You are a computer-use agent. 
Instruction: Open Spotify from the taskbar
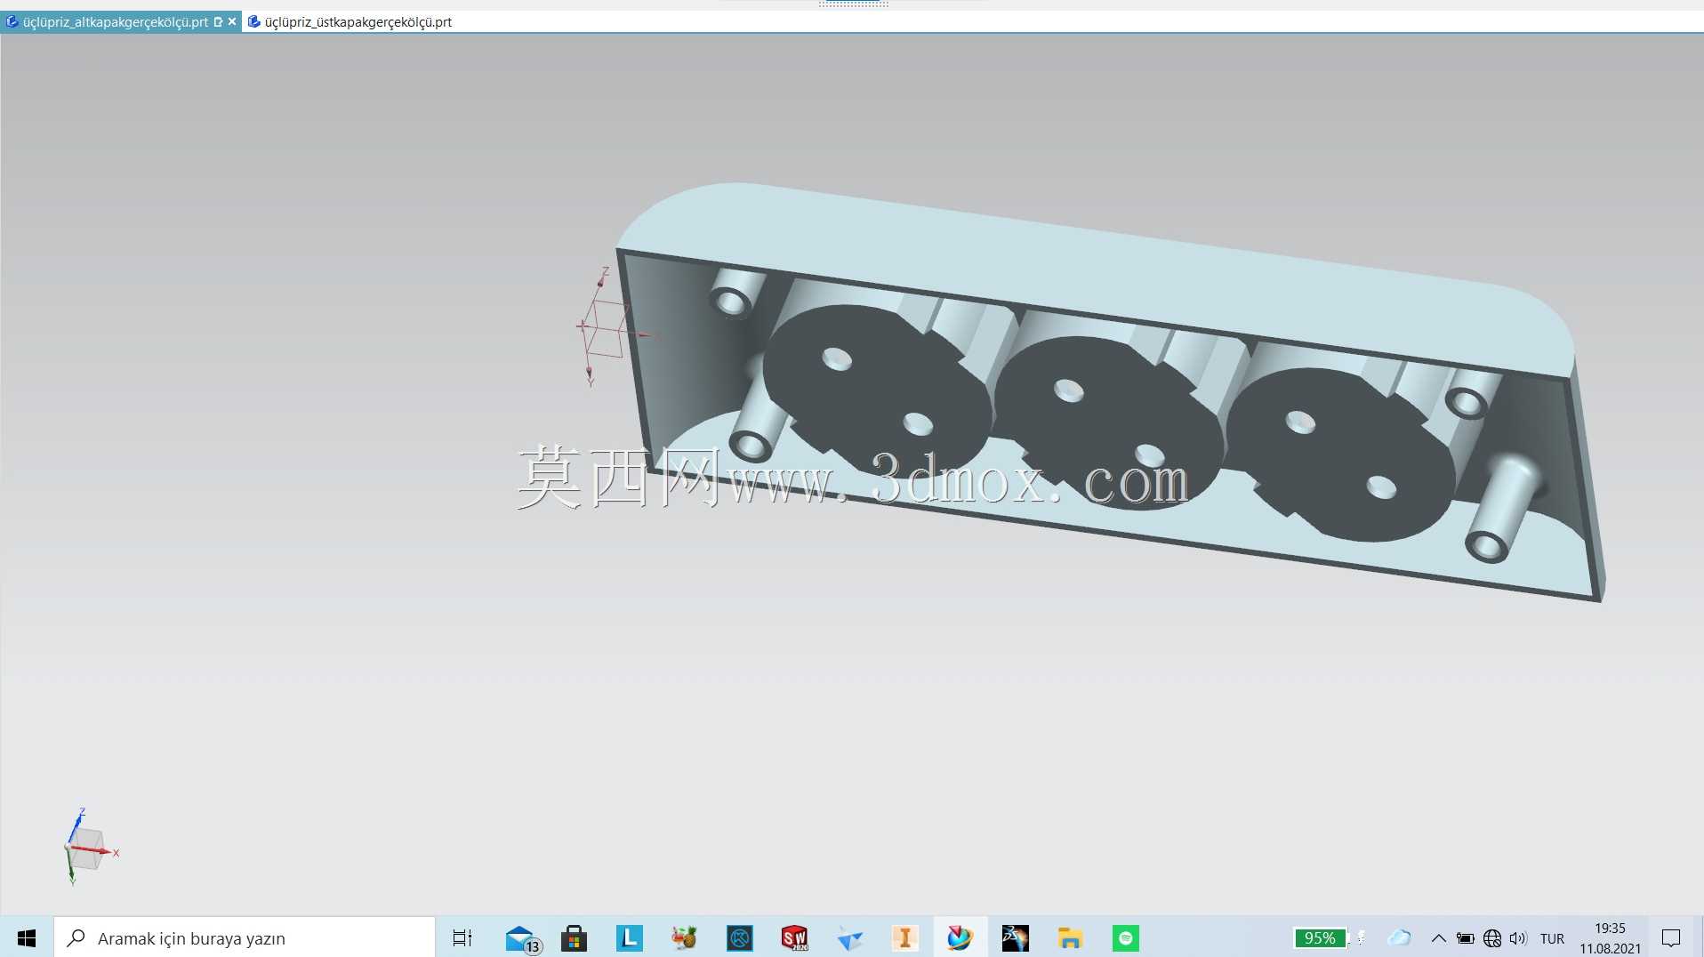coord(1125,937)
